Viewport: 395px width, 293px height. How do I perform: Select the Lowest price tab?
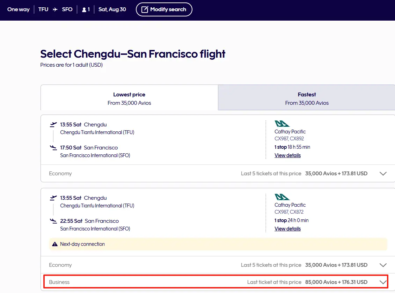click(x=129, y=98)
